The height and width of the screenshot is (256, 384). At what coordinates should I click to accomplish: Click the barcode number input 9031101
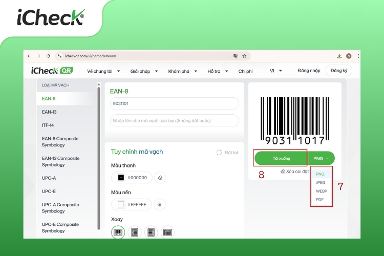(x=175, y=103)
